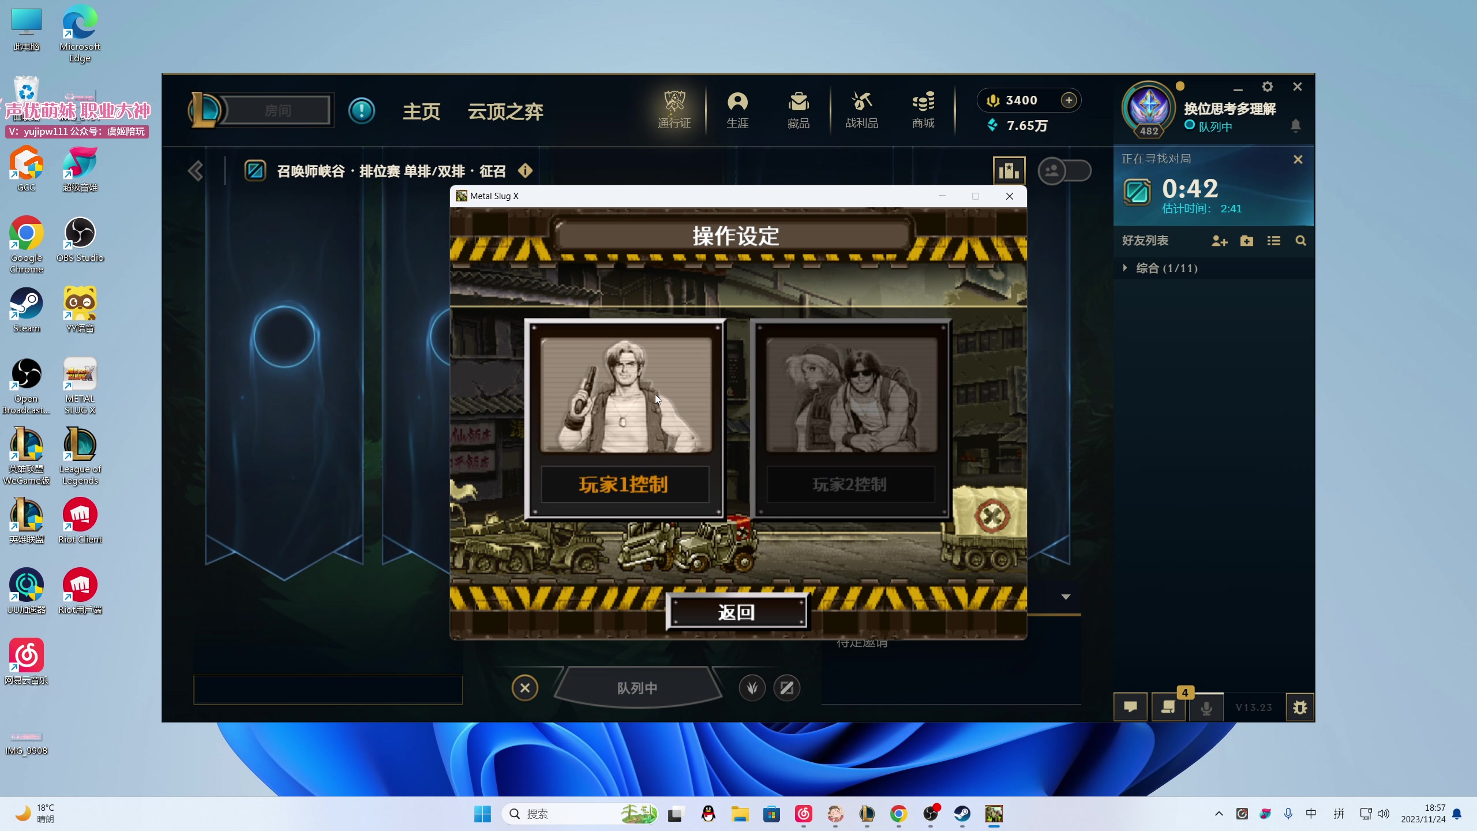Open 网易云音乐 desktop shortcut
The width and height of the screenshot is (1477, 831).
27,662
